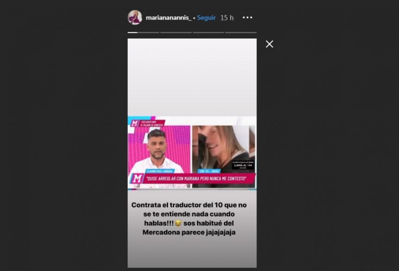Open the mariananannis_ profile picture
Image resolution: width=399 pixels, height=271 pixels.
pyautogui.click(x=135, y=18)
